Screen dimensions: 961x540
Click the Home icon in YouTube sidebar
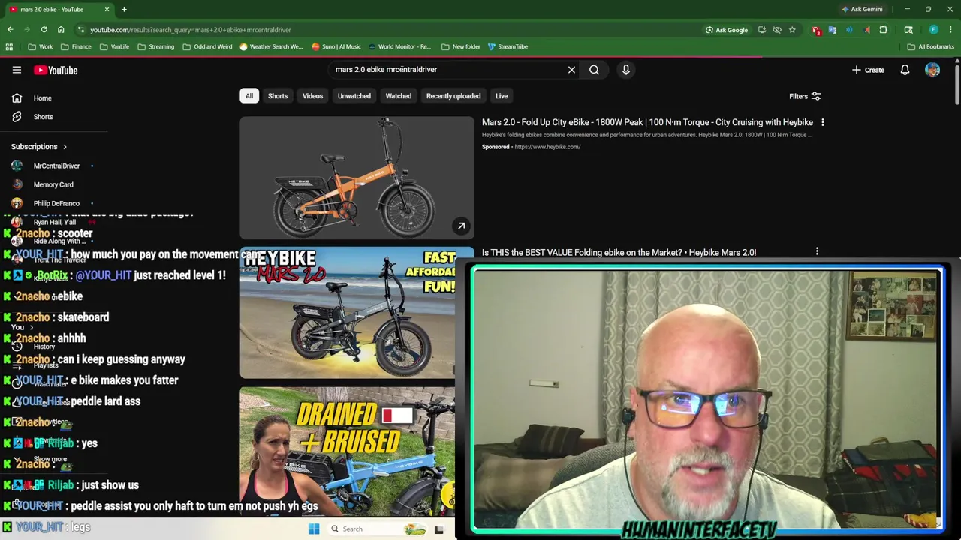click(17, 97)
